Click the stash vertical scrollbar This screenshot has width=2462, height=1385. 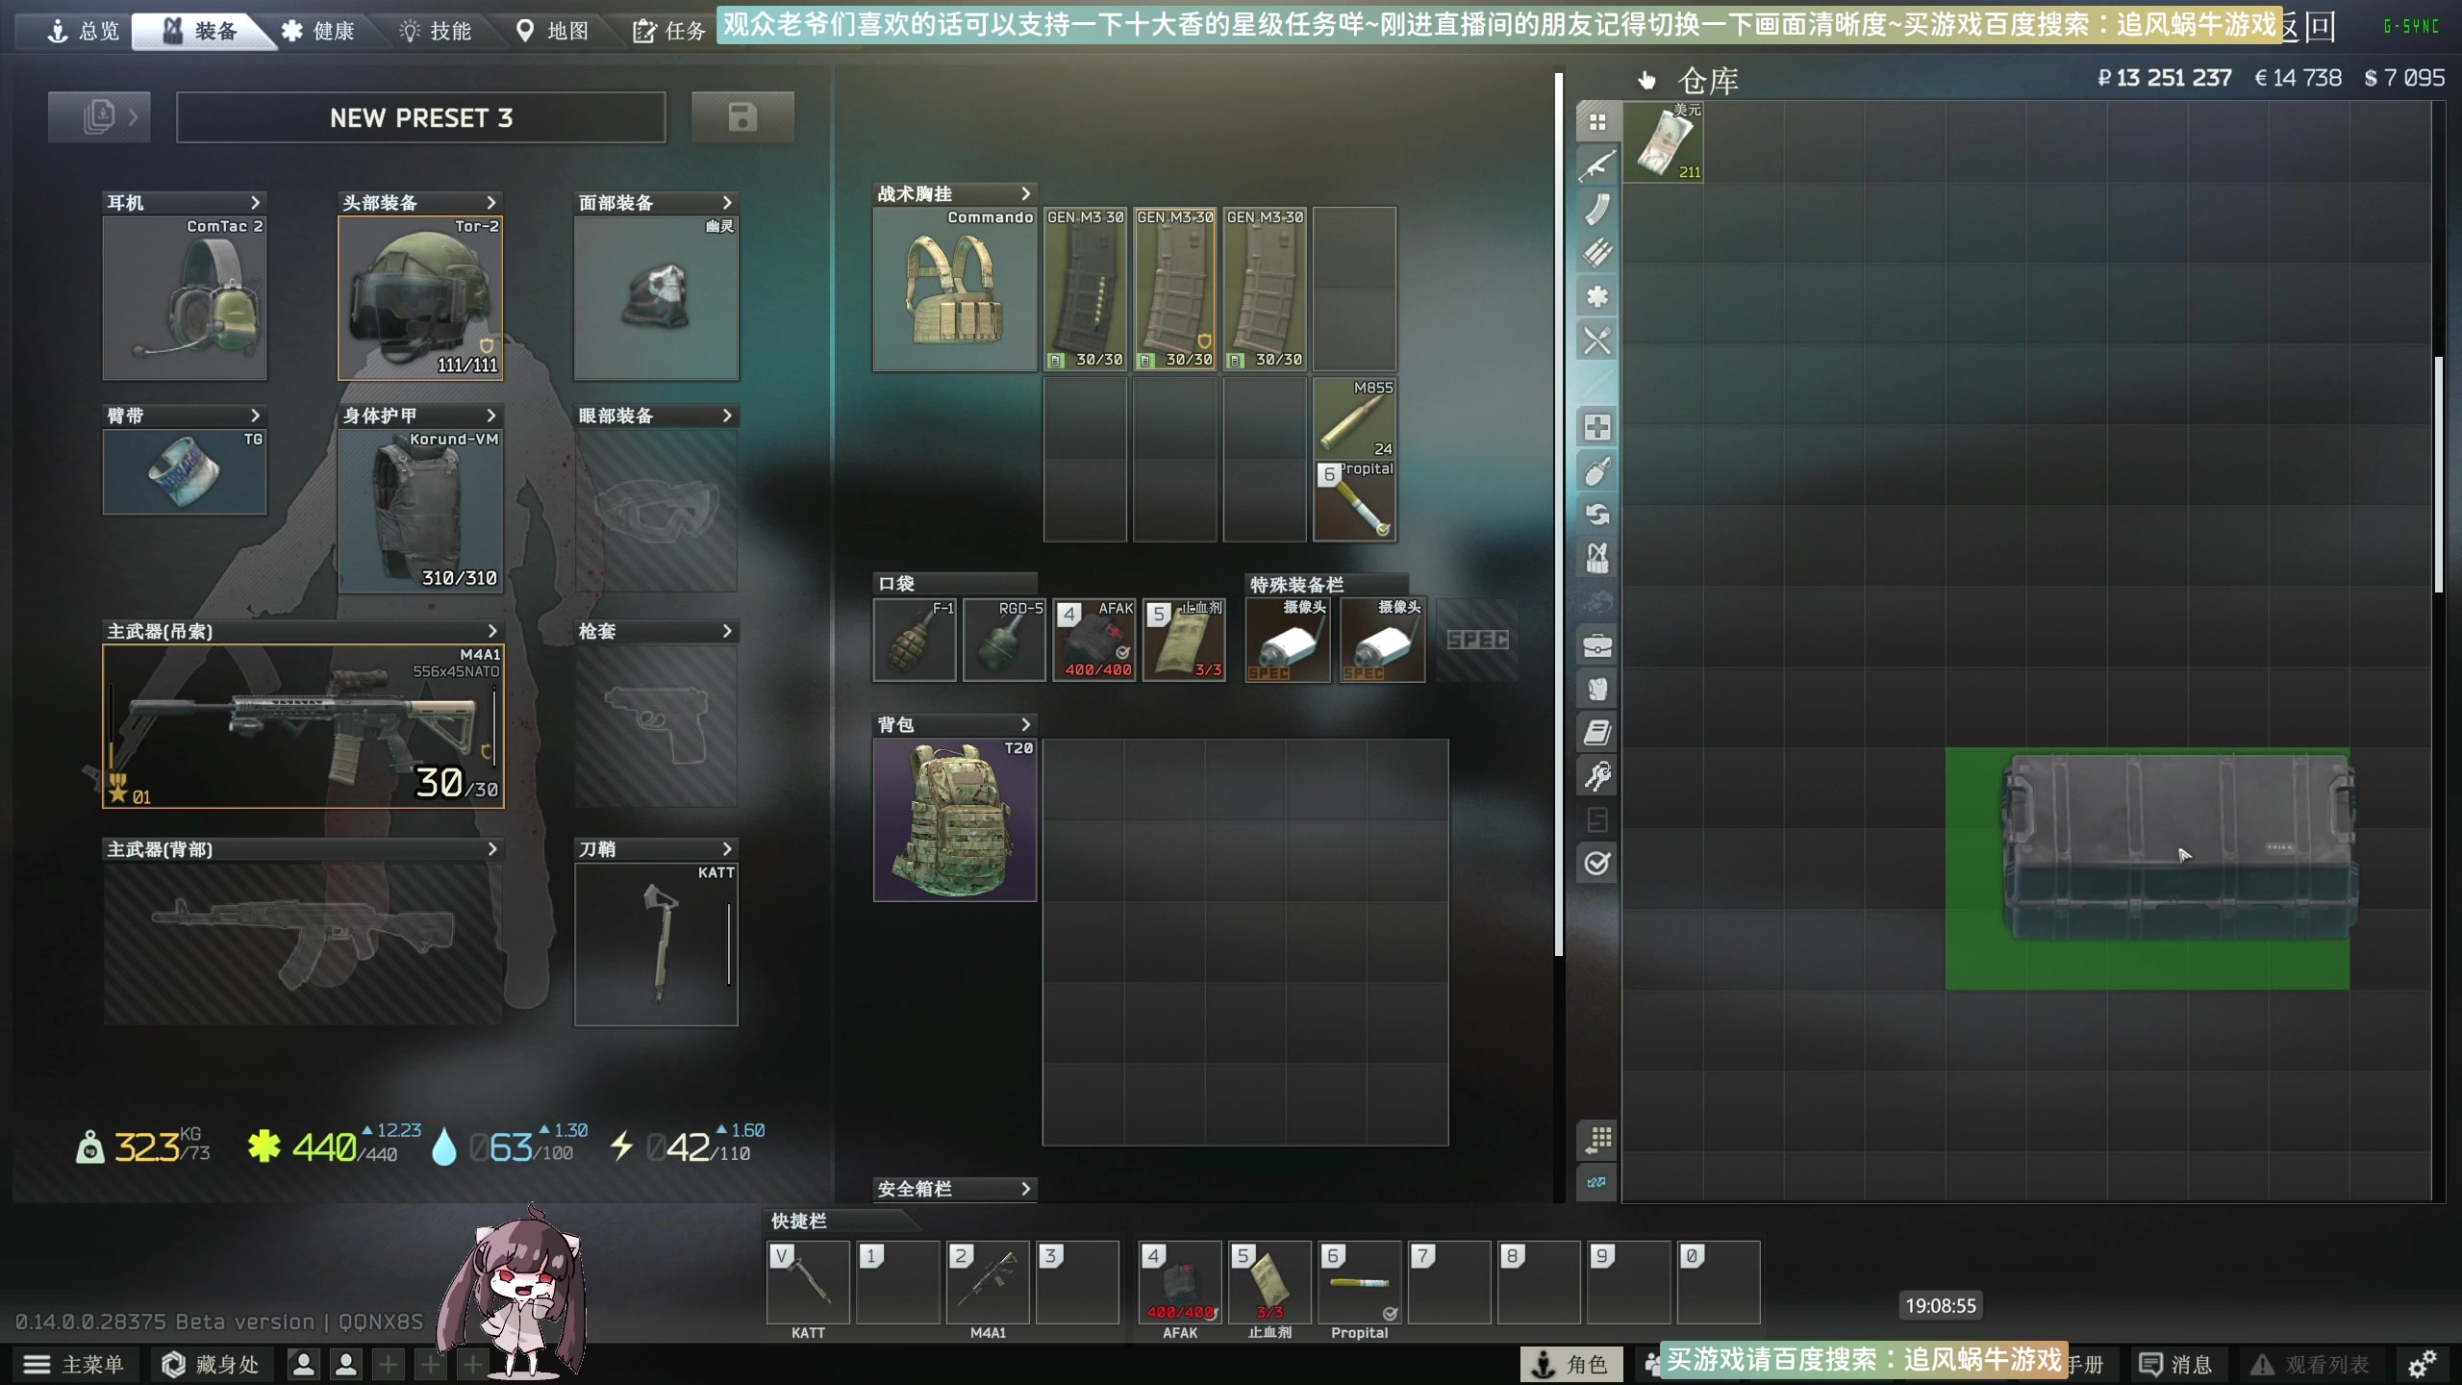[x=2438, y=474]
